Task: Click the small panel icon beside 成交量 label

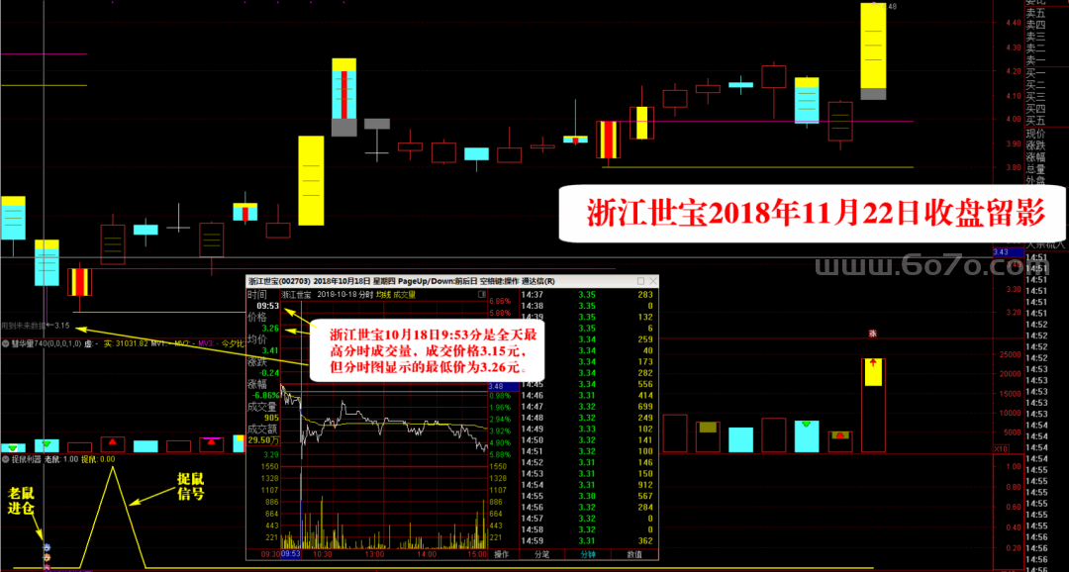Action: 482,295
